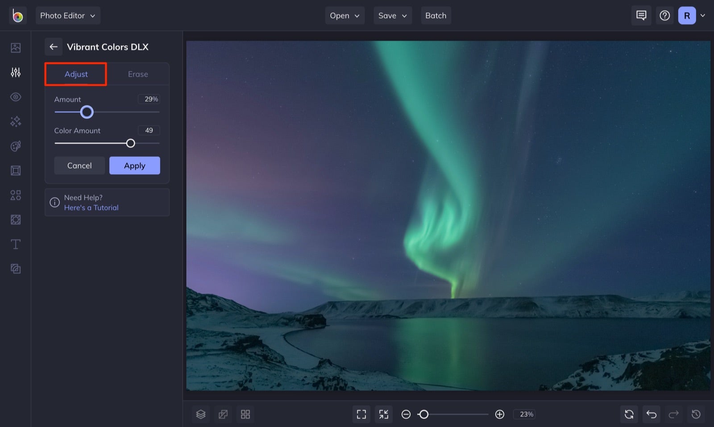Viewport: 714px width, 427px height.
Task: Open the Textures panel icon
Action: [x=16, y=220]
